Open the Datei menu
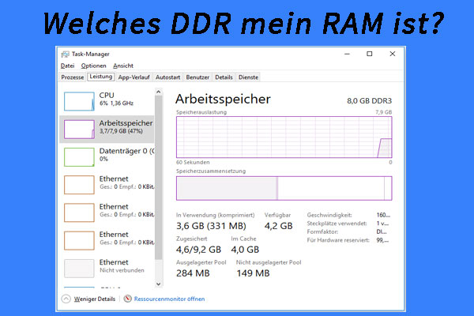This screenshot has height=316, width=474. (67, 66)
